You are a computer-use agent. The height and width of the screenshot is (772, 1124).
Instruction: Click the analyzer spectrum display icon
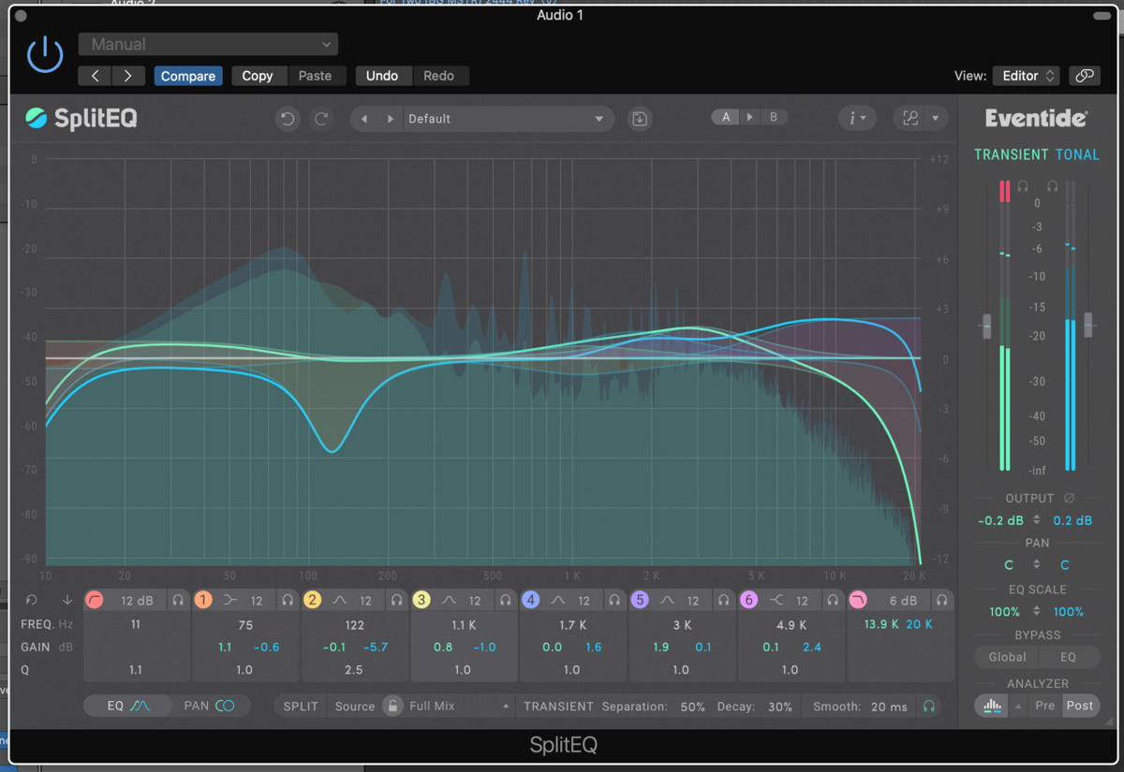[x=991, y=706]
